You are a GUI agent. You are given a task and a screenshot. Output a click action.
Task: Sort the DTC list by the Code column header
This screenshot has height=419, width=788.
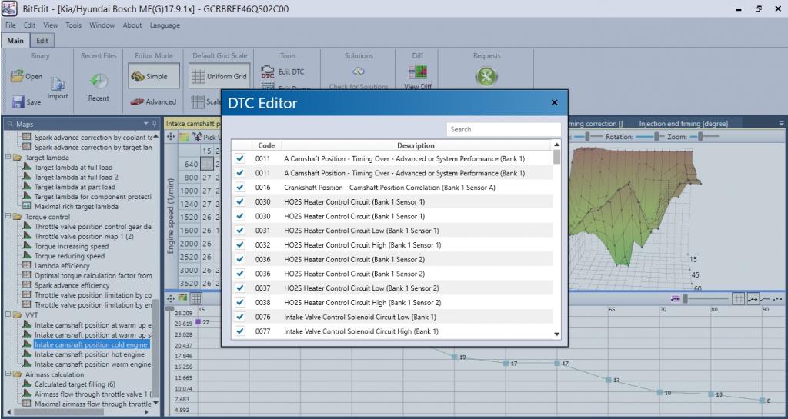(x=266, y=145)
